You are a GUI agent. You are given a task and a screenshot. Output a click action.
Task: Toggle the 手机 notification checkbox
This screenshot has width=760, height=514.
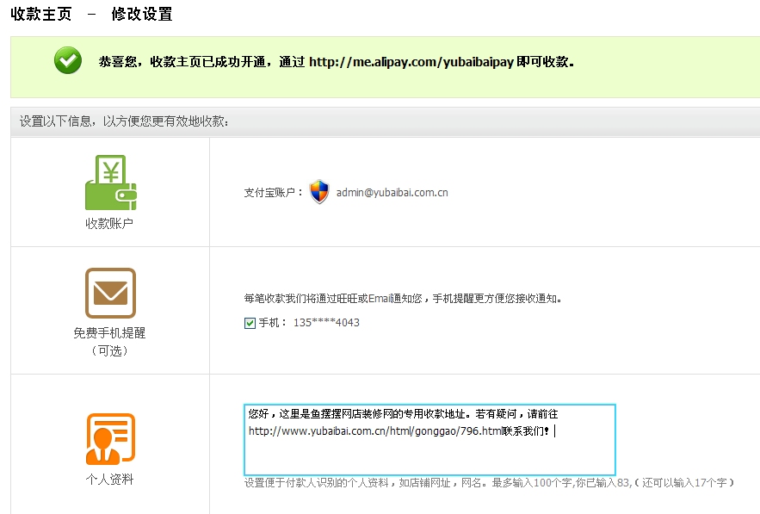250,323
